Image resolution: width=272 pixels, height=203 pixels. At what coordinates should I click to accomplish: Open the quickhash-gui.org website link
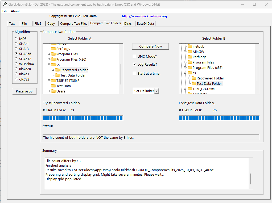coord(144,16)
